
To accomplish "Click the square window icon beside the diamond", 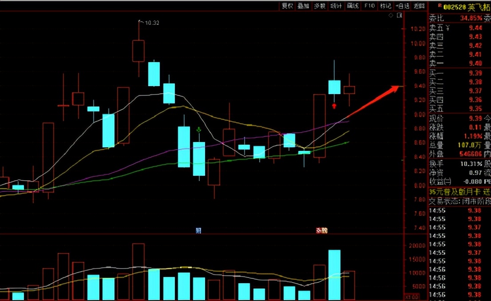I will tap(399, 15).
